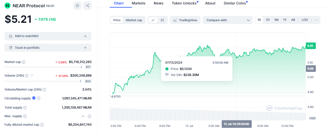The image size is (330, 132).
Task: Switch chart to Price view
Action: coord(117,20)
